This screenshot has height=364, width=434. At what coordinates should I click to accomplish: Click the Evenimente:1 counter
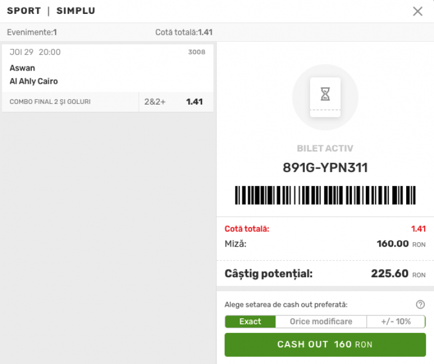pyautogui.click(x=32, y=32)
